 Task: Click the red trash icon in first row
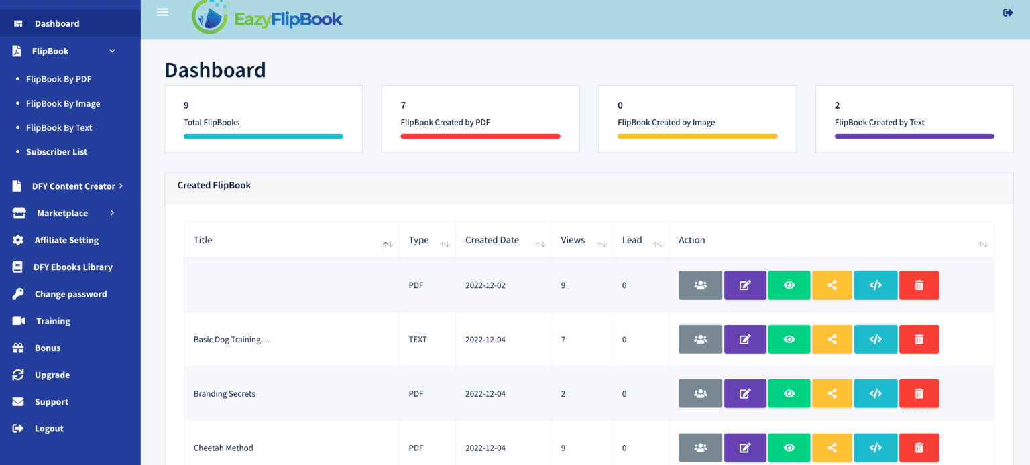tap(919, 285)
